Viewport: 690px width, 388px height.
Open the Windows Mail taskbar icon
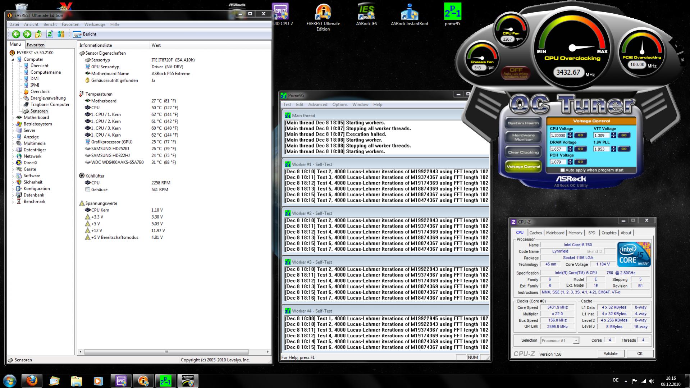click(x=54, y=380)
